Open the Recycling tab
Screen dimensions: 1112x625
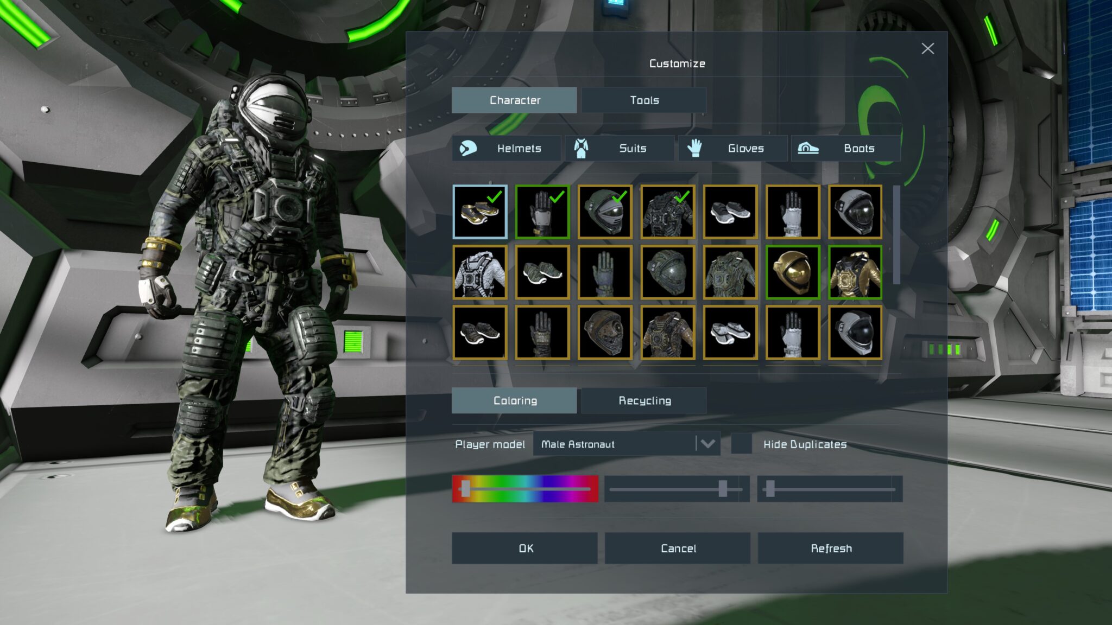pos(644,400)
